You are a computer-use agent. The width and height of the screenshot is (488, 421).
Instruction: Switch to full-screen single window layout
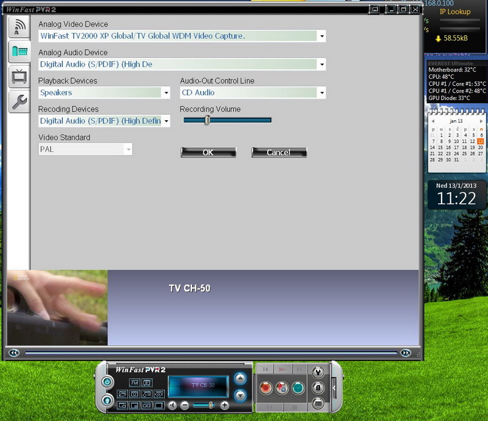pos(159,405)
